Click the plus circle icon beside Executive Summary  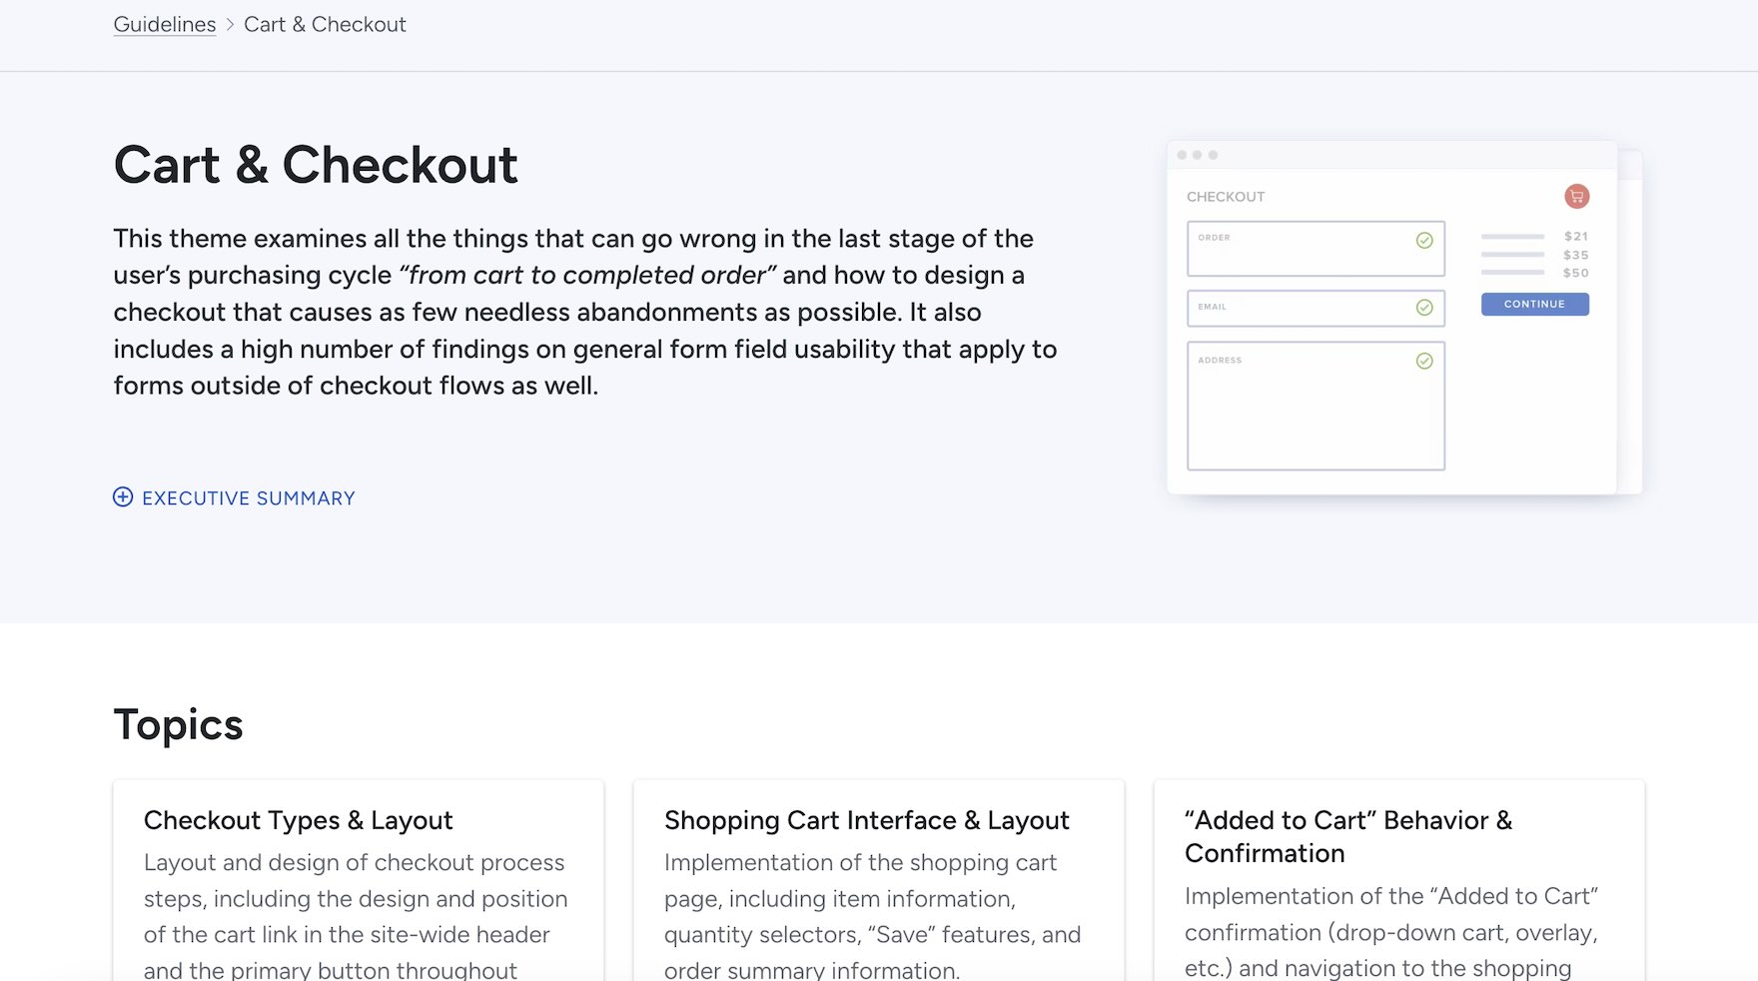tap(123, 497)
